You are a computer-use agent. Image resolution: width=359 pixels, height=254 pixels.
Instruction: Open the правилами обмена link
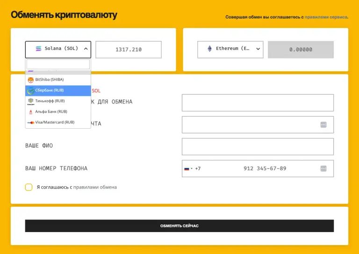click(95, 187)
